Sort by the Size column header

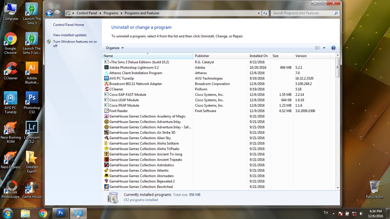(282, 56)
